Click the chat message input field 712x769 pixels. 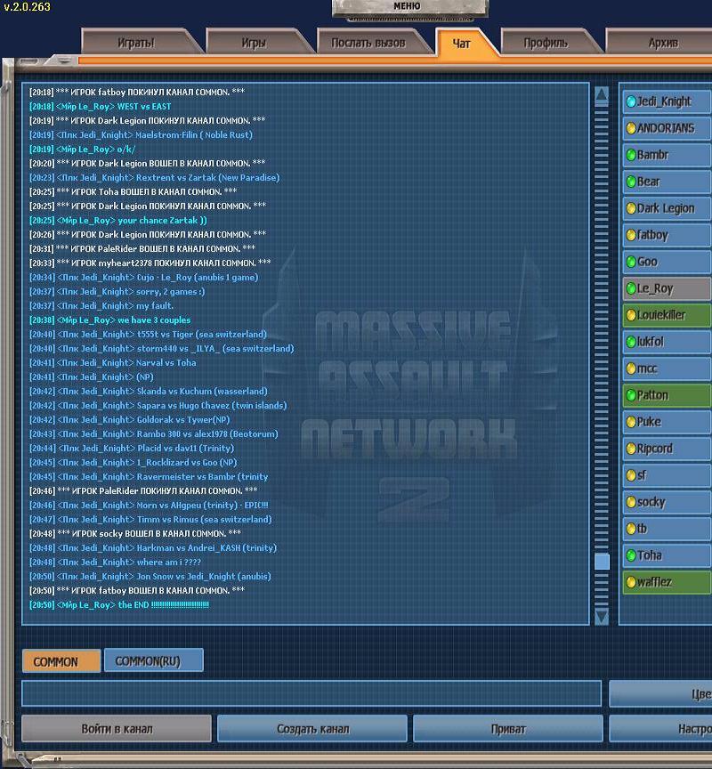click(x=311, y=693)
